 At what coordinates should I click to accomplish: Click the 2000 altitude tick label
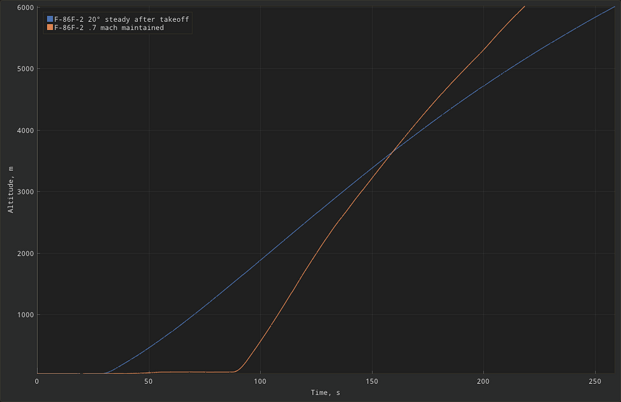click(25, 254)
